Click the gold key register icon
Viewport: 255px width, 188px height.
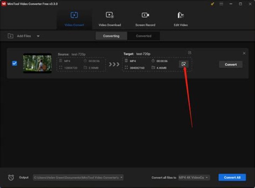[x=212, y=4]
